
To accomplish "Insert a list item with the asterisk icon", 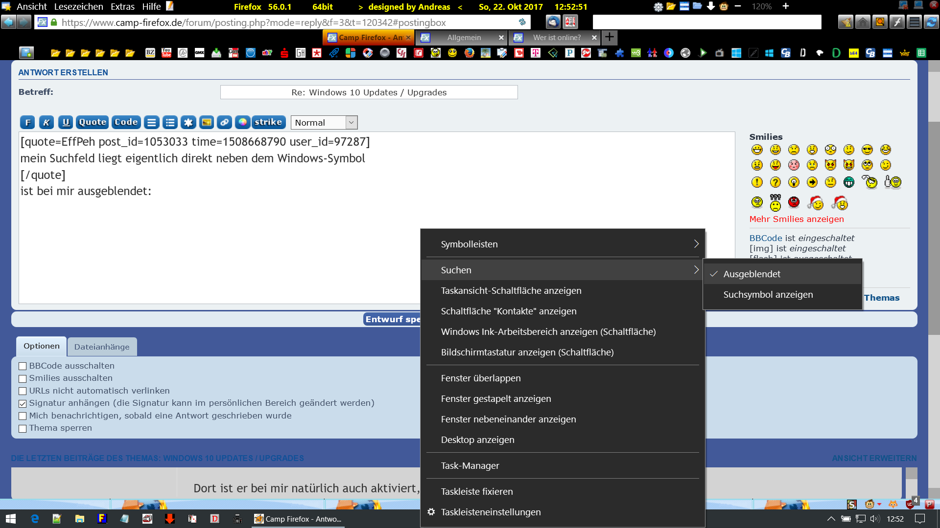I will pos(188,123).
